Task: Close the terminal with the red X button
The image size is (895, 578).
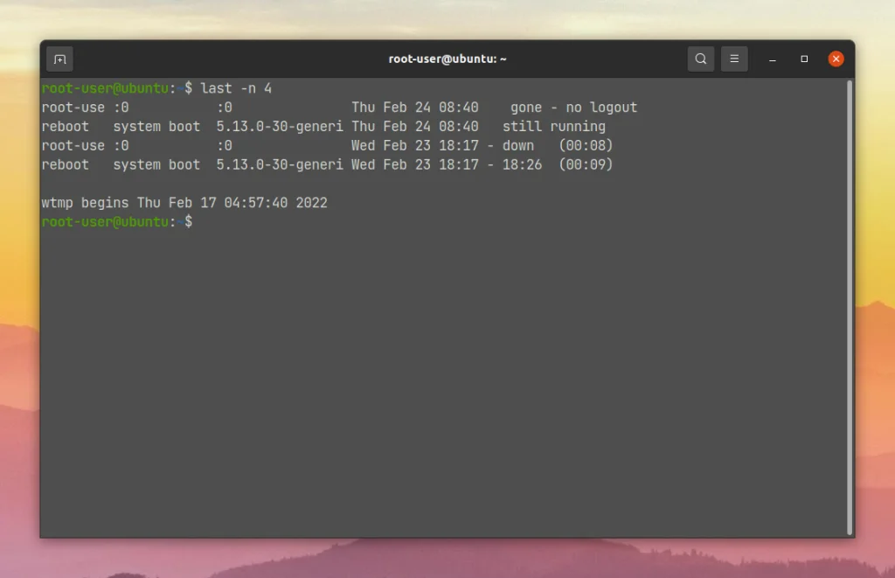Action: [x=836, y=59]
